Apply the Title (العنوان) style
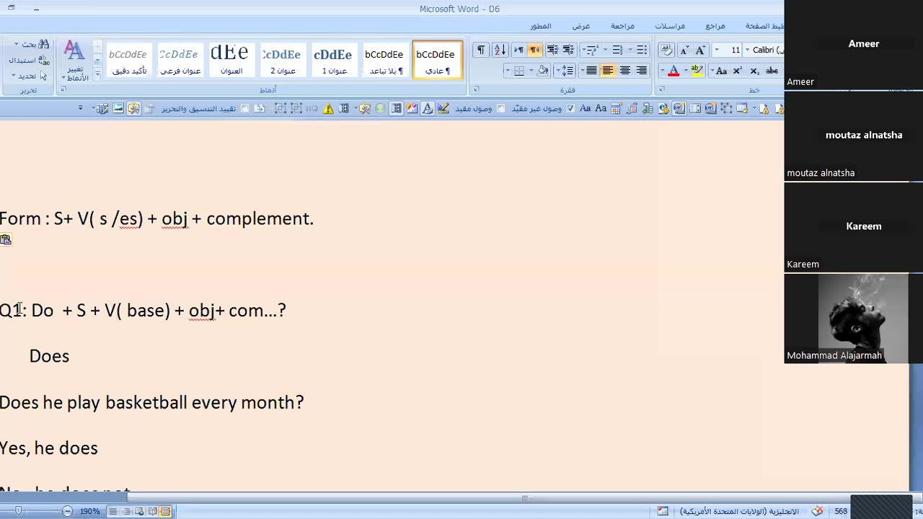Image resolution: width=923 pixels, height=519 pixels. [231, 60]
